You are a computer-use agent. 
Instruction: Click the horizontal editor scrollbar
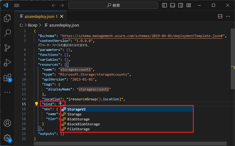(x=130, y=144)
